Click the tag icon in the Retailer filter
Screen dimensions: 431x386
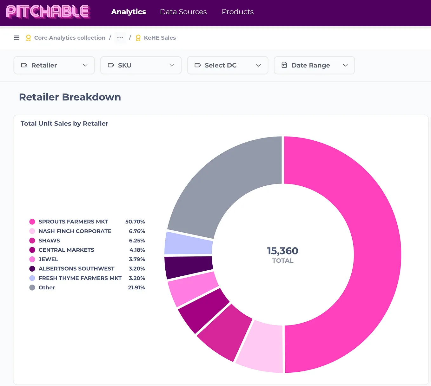click(24, 65)
